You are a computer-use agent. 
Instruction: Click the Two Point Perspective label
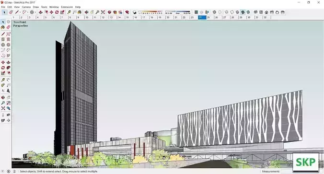pyautogui.click(x=21, y=24)
